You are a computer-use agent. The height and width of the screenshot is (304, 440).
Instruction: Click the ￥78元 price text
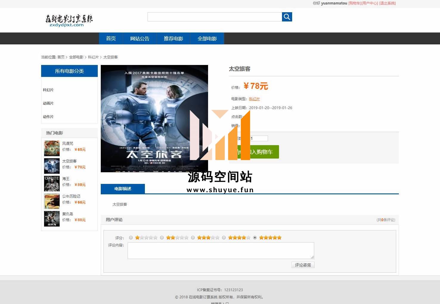(256, 86)
